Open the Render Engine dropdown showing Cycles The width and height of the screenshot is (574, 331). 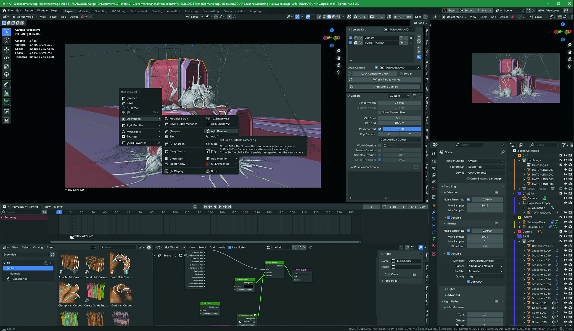[485, 161]
